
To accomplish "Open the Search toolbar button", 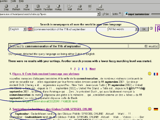I will (38, 8).
